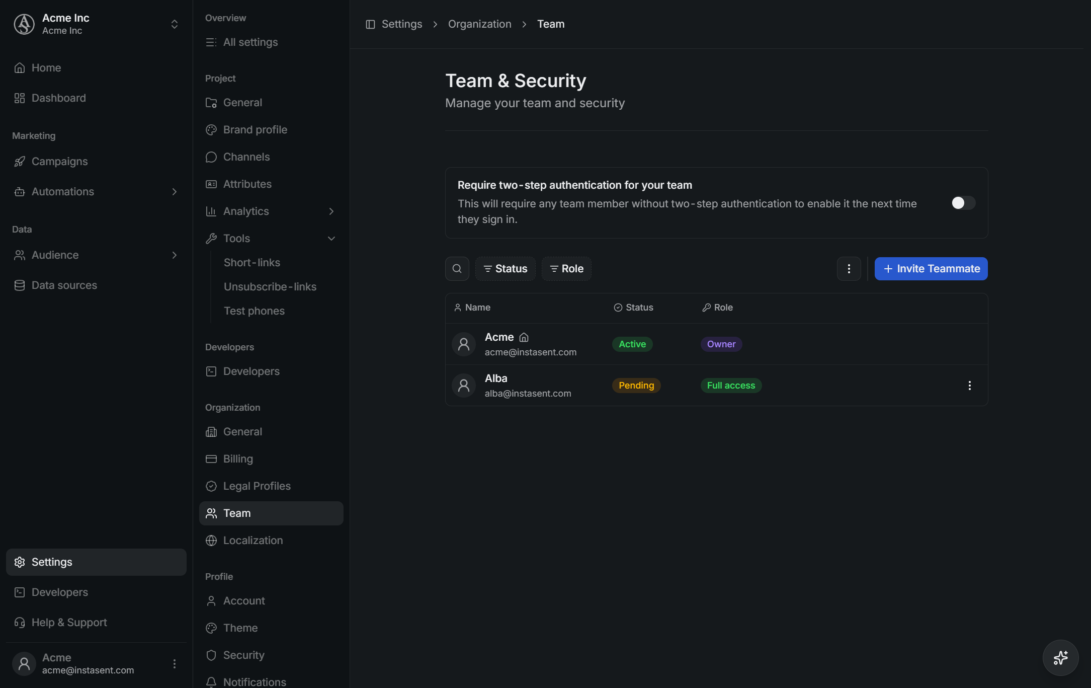
Task: Click the Acme Inc logo icon
Action: click(24, 24)
